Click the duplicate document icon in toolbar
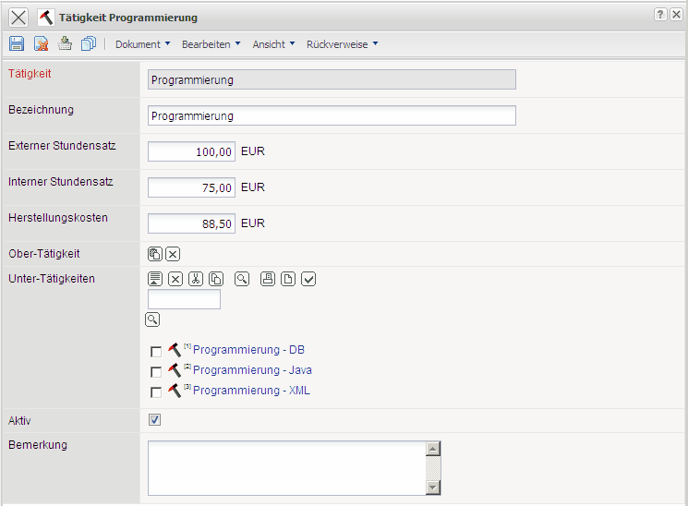The height and width of the screenshot is (506, 688). point(89,43)
